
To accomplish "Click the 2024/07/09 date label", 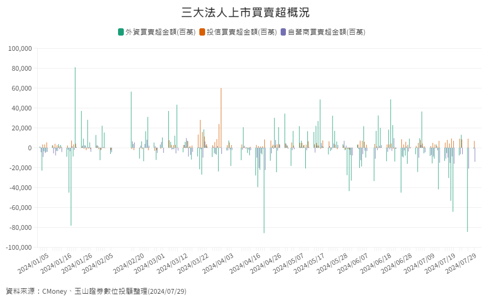I will [x=420, y=264].
